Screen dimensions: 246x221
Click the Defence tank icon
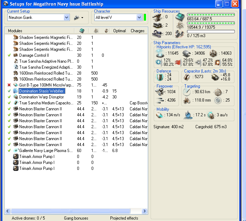tap(160, 77)
